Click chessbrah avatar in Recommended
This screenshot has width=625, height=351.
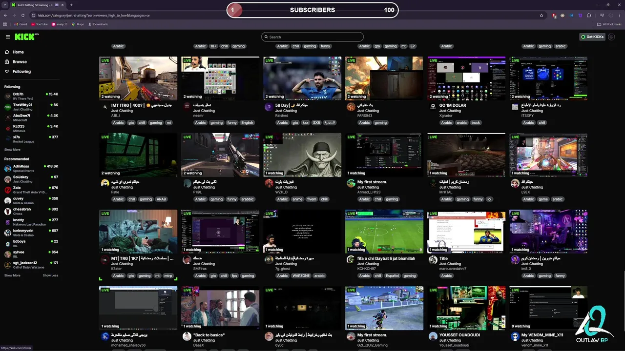pos(8,211)
